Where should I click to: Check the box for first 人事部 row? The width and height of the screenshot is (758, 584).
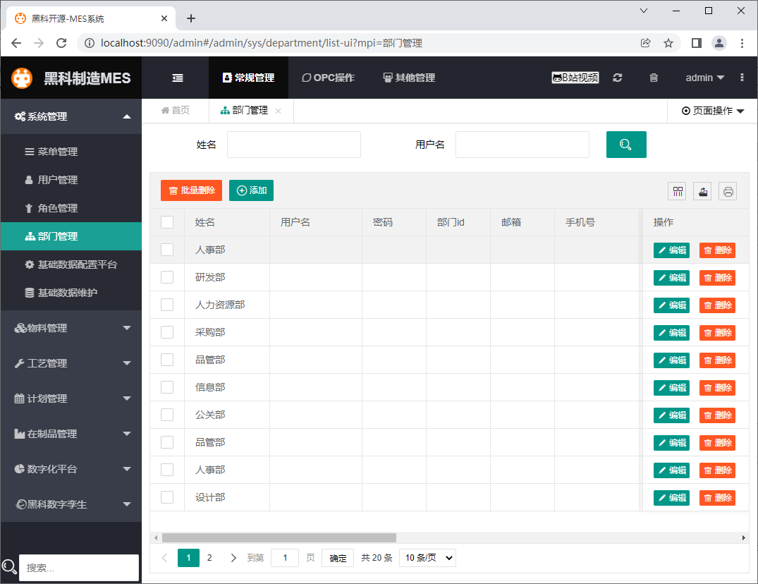pos(167,250)
